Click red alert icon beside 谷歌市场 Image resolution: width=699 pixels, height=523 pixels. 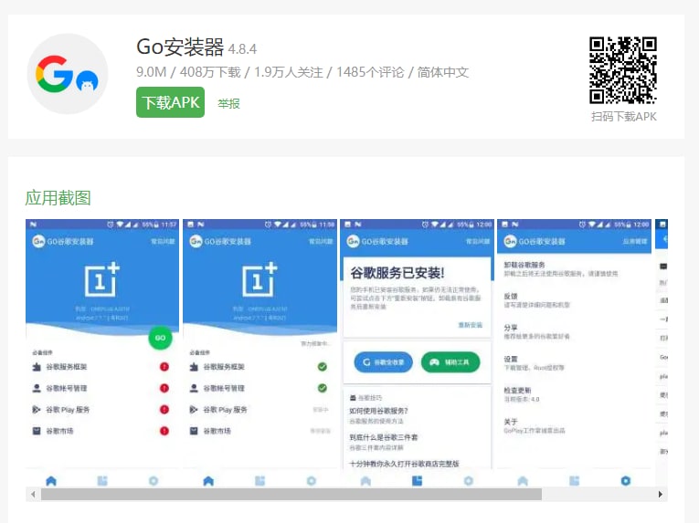coord(164,431)
